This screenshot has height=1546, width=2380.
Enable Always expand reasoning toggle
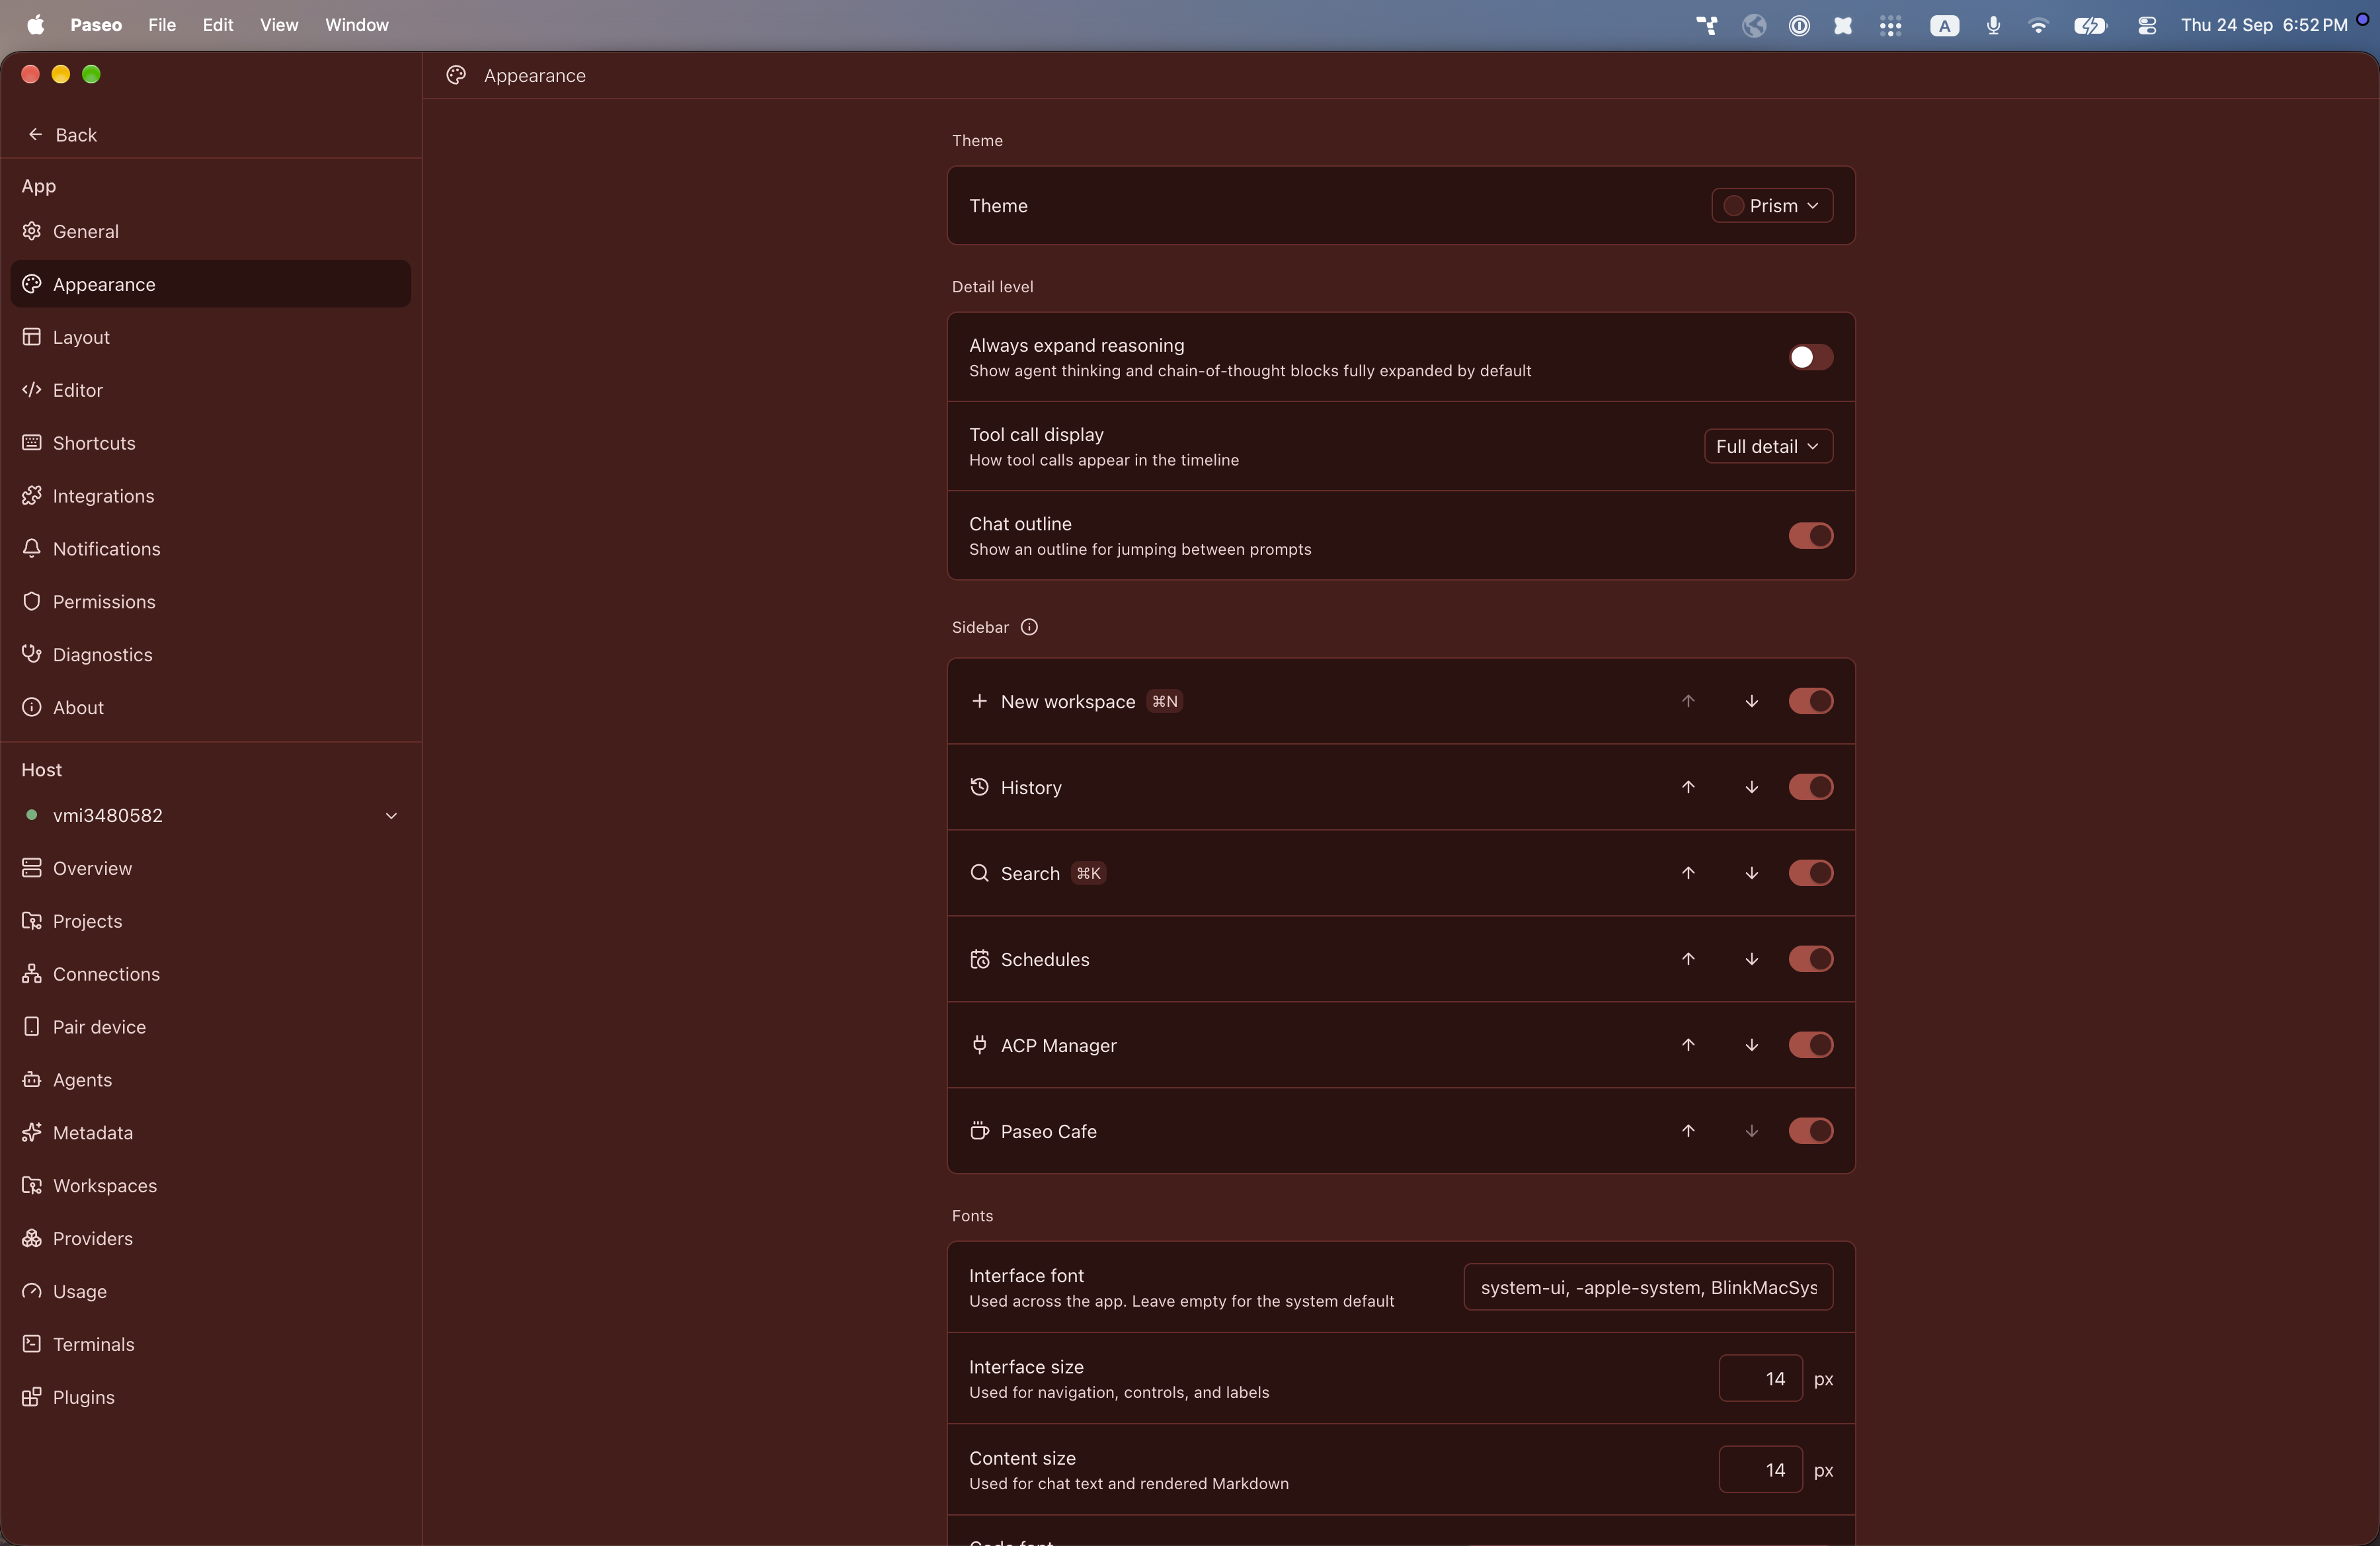click(1810, 357)
